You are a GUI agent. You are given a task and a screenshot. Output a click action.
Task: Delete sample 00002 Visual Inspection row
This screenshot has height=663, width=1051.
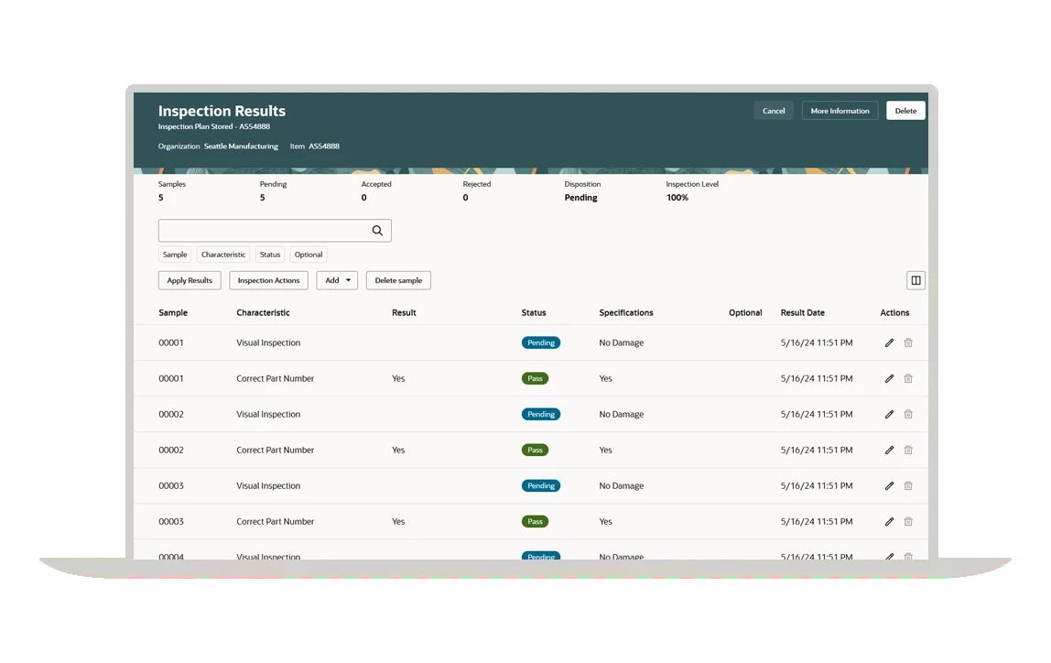[x=908, y=415]
